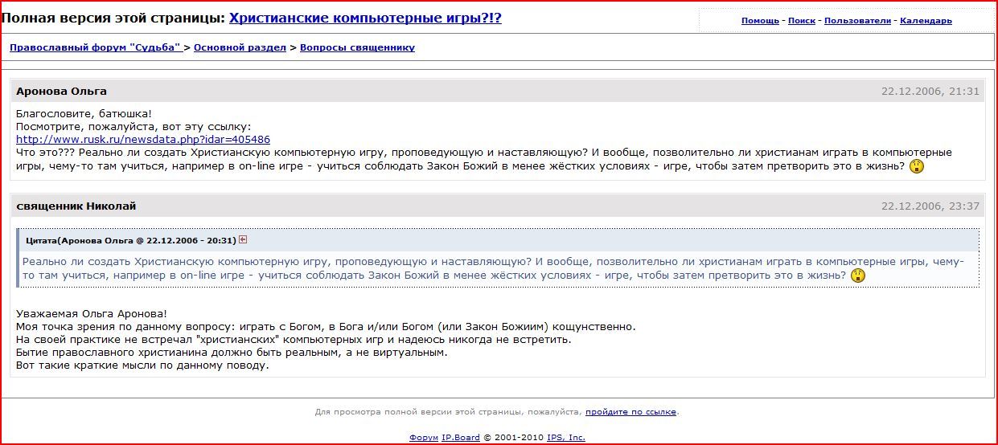Click the author name священник Николай
The height and width of the screenshot is (445, 998).
pyautogui.click(x=76, y=206)
